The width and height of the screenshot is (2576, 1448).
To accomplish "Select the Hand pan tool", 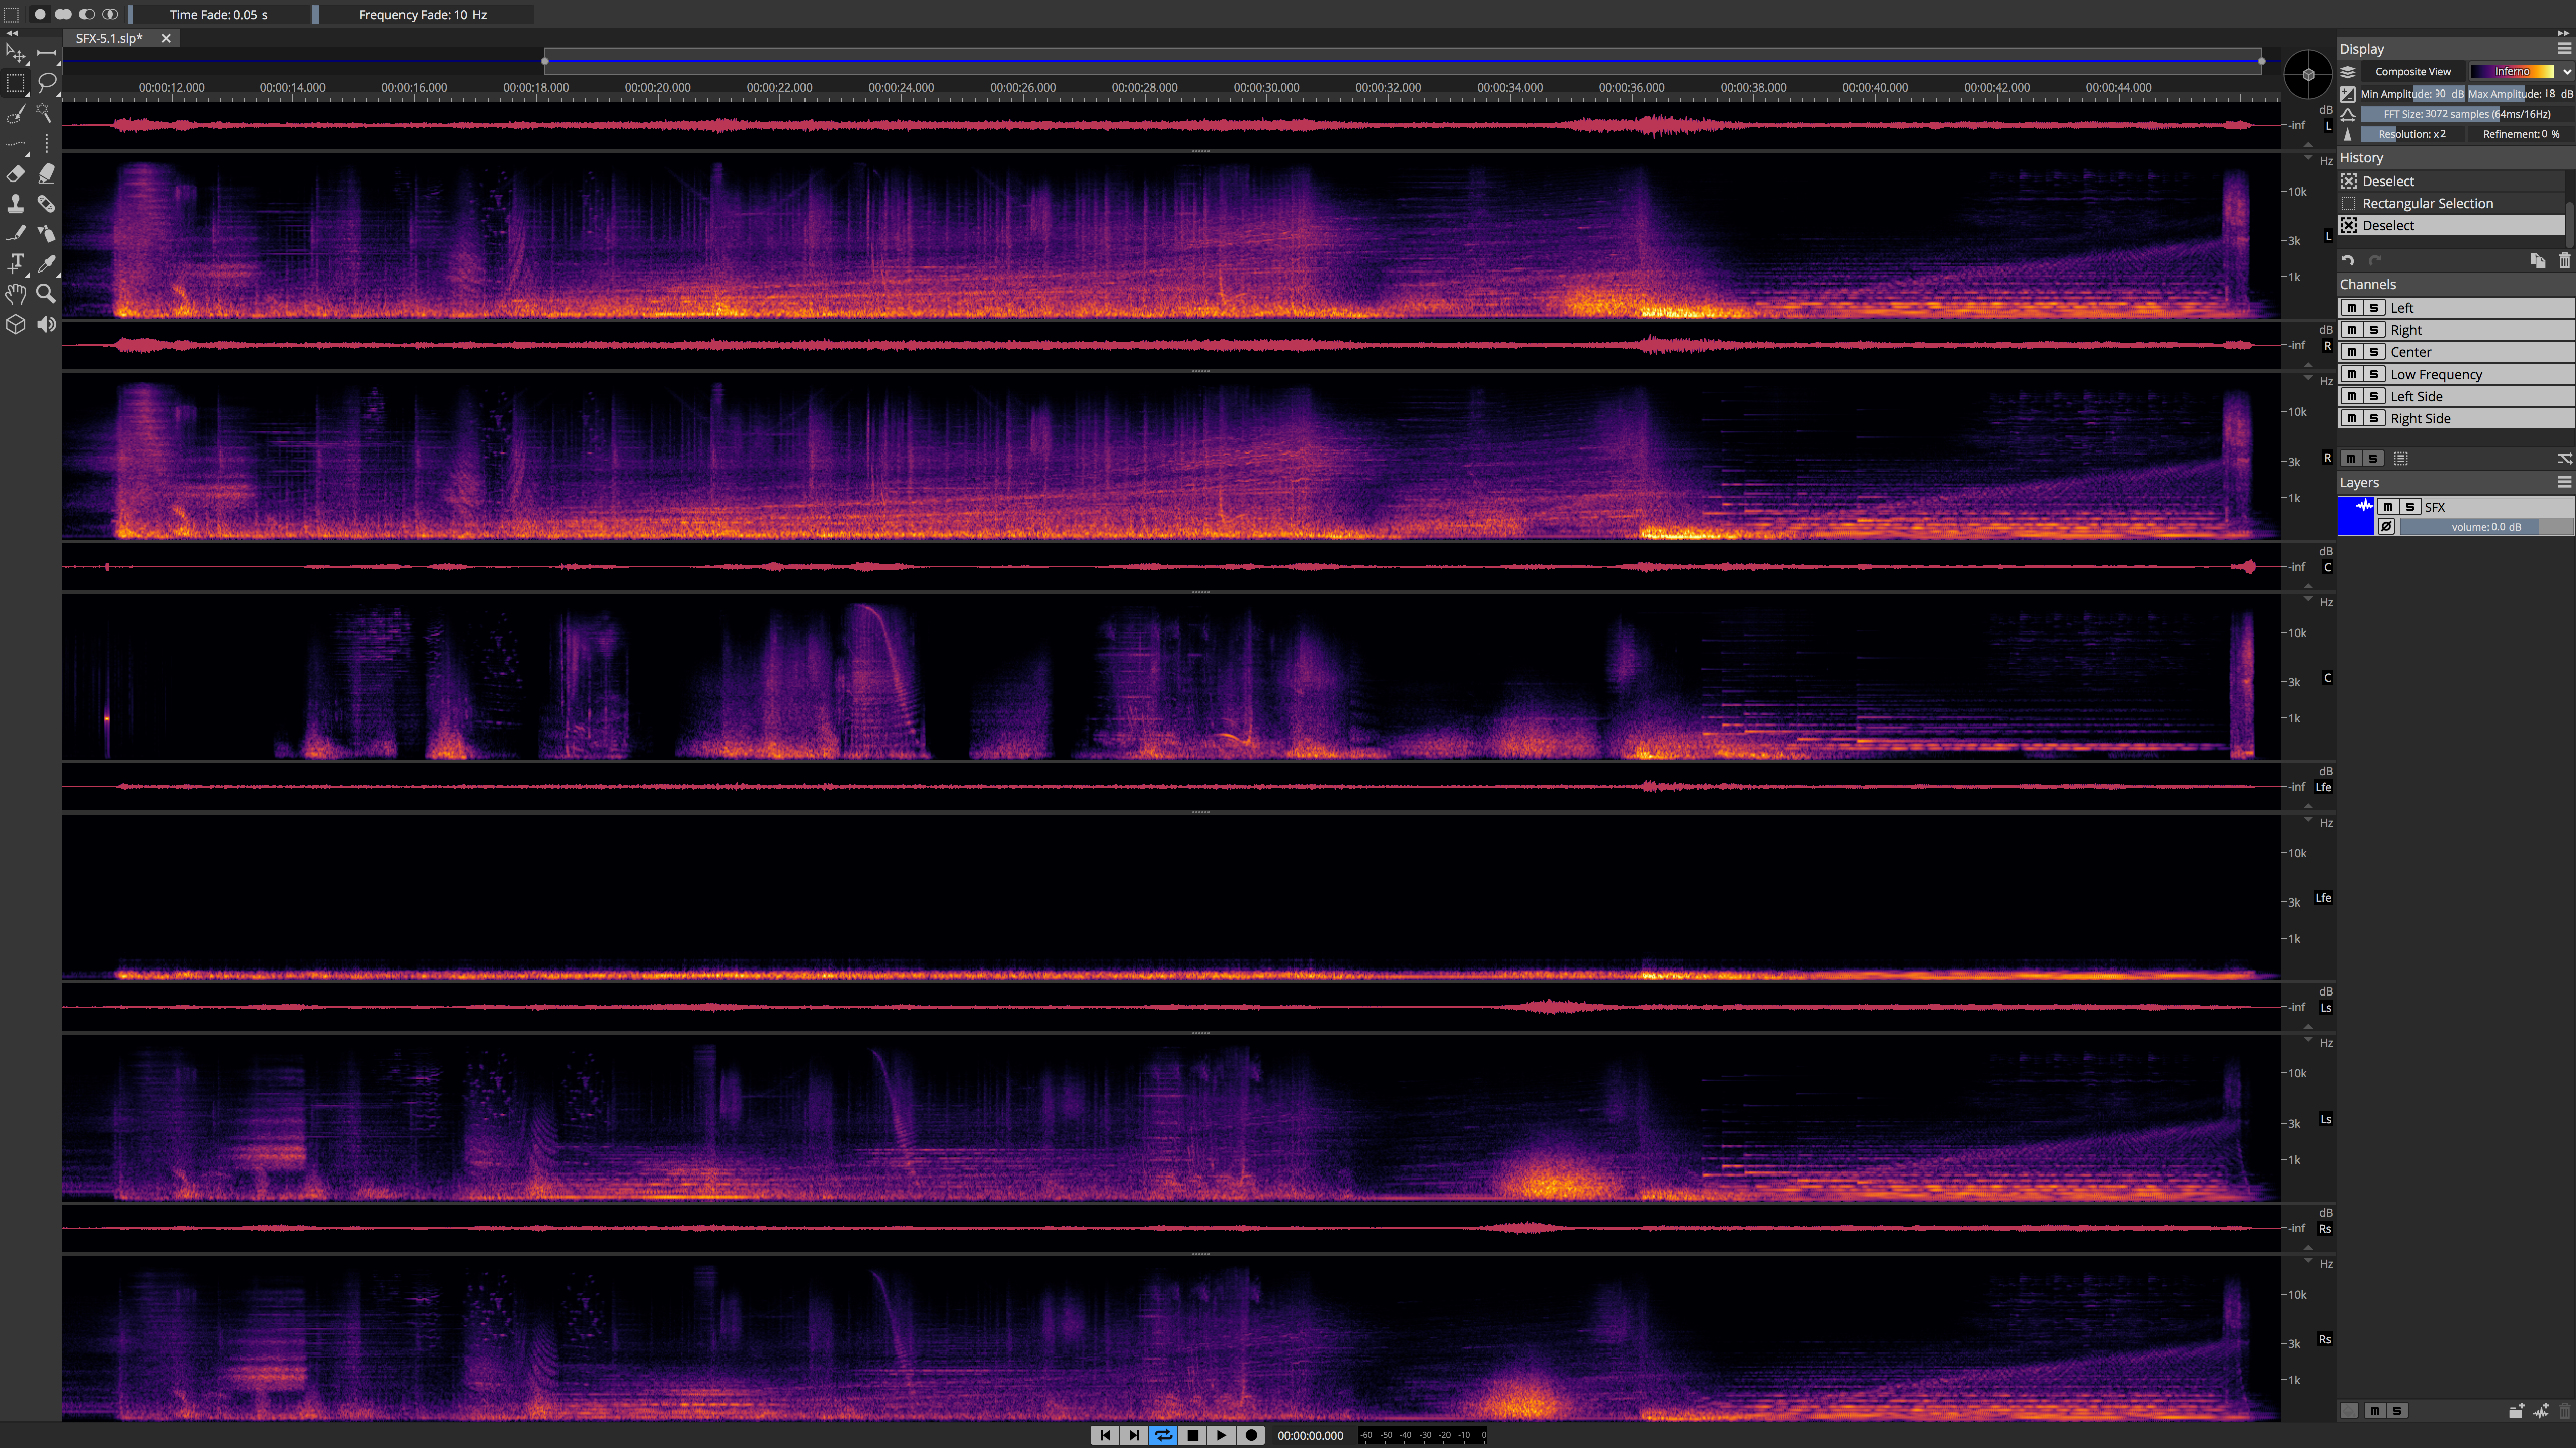I will coord(16,294).
